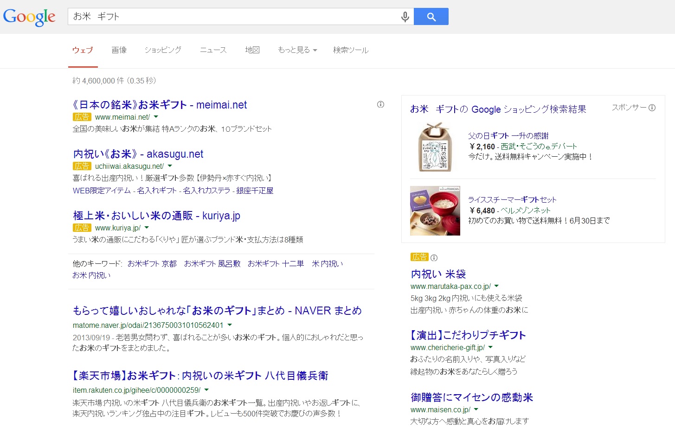This screenshot has height=428, width=675.
Task: Switch to the ニュース tab
Action: point(213,50)
